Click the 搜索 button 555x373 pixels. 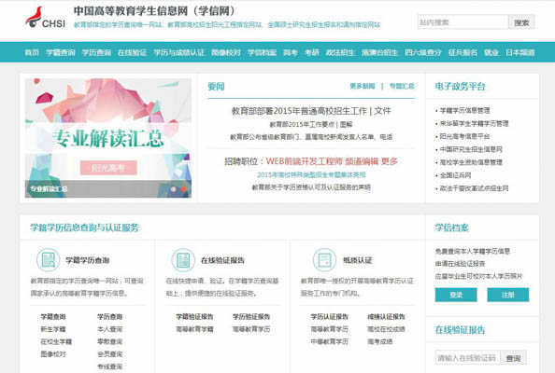click(x=521, y=22)
